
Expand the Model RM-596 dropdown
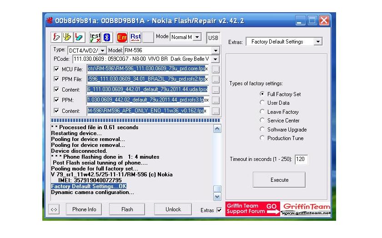tap(216, 50)
